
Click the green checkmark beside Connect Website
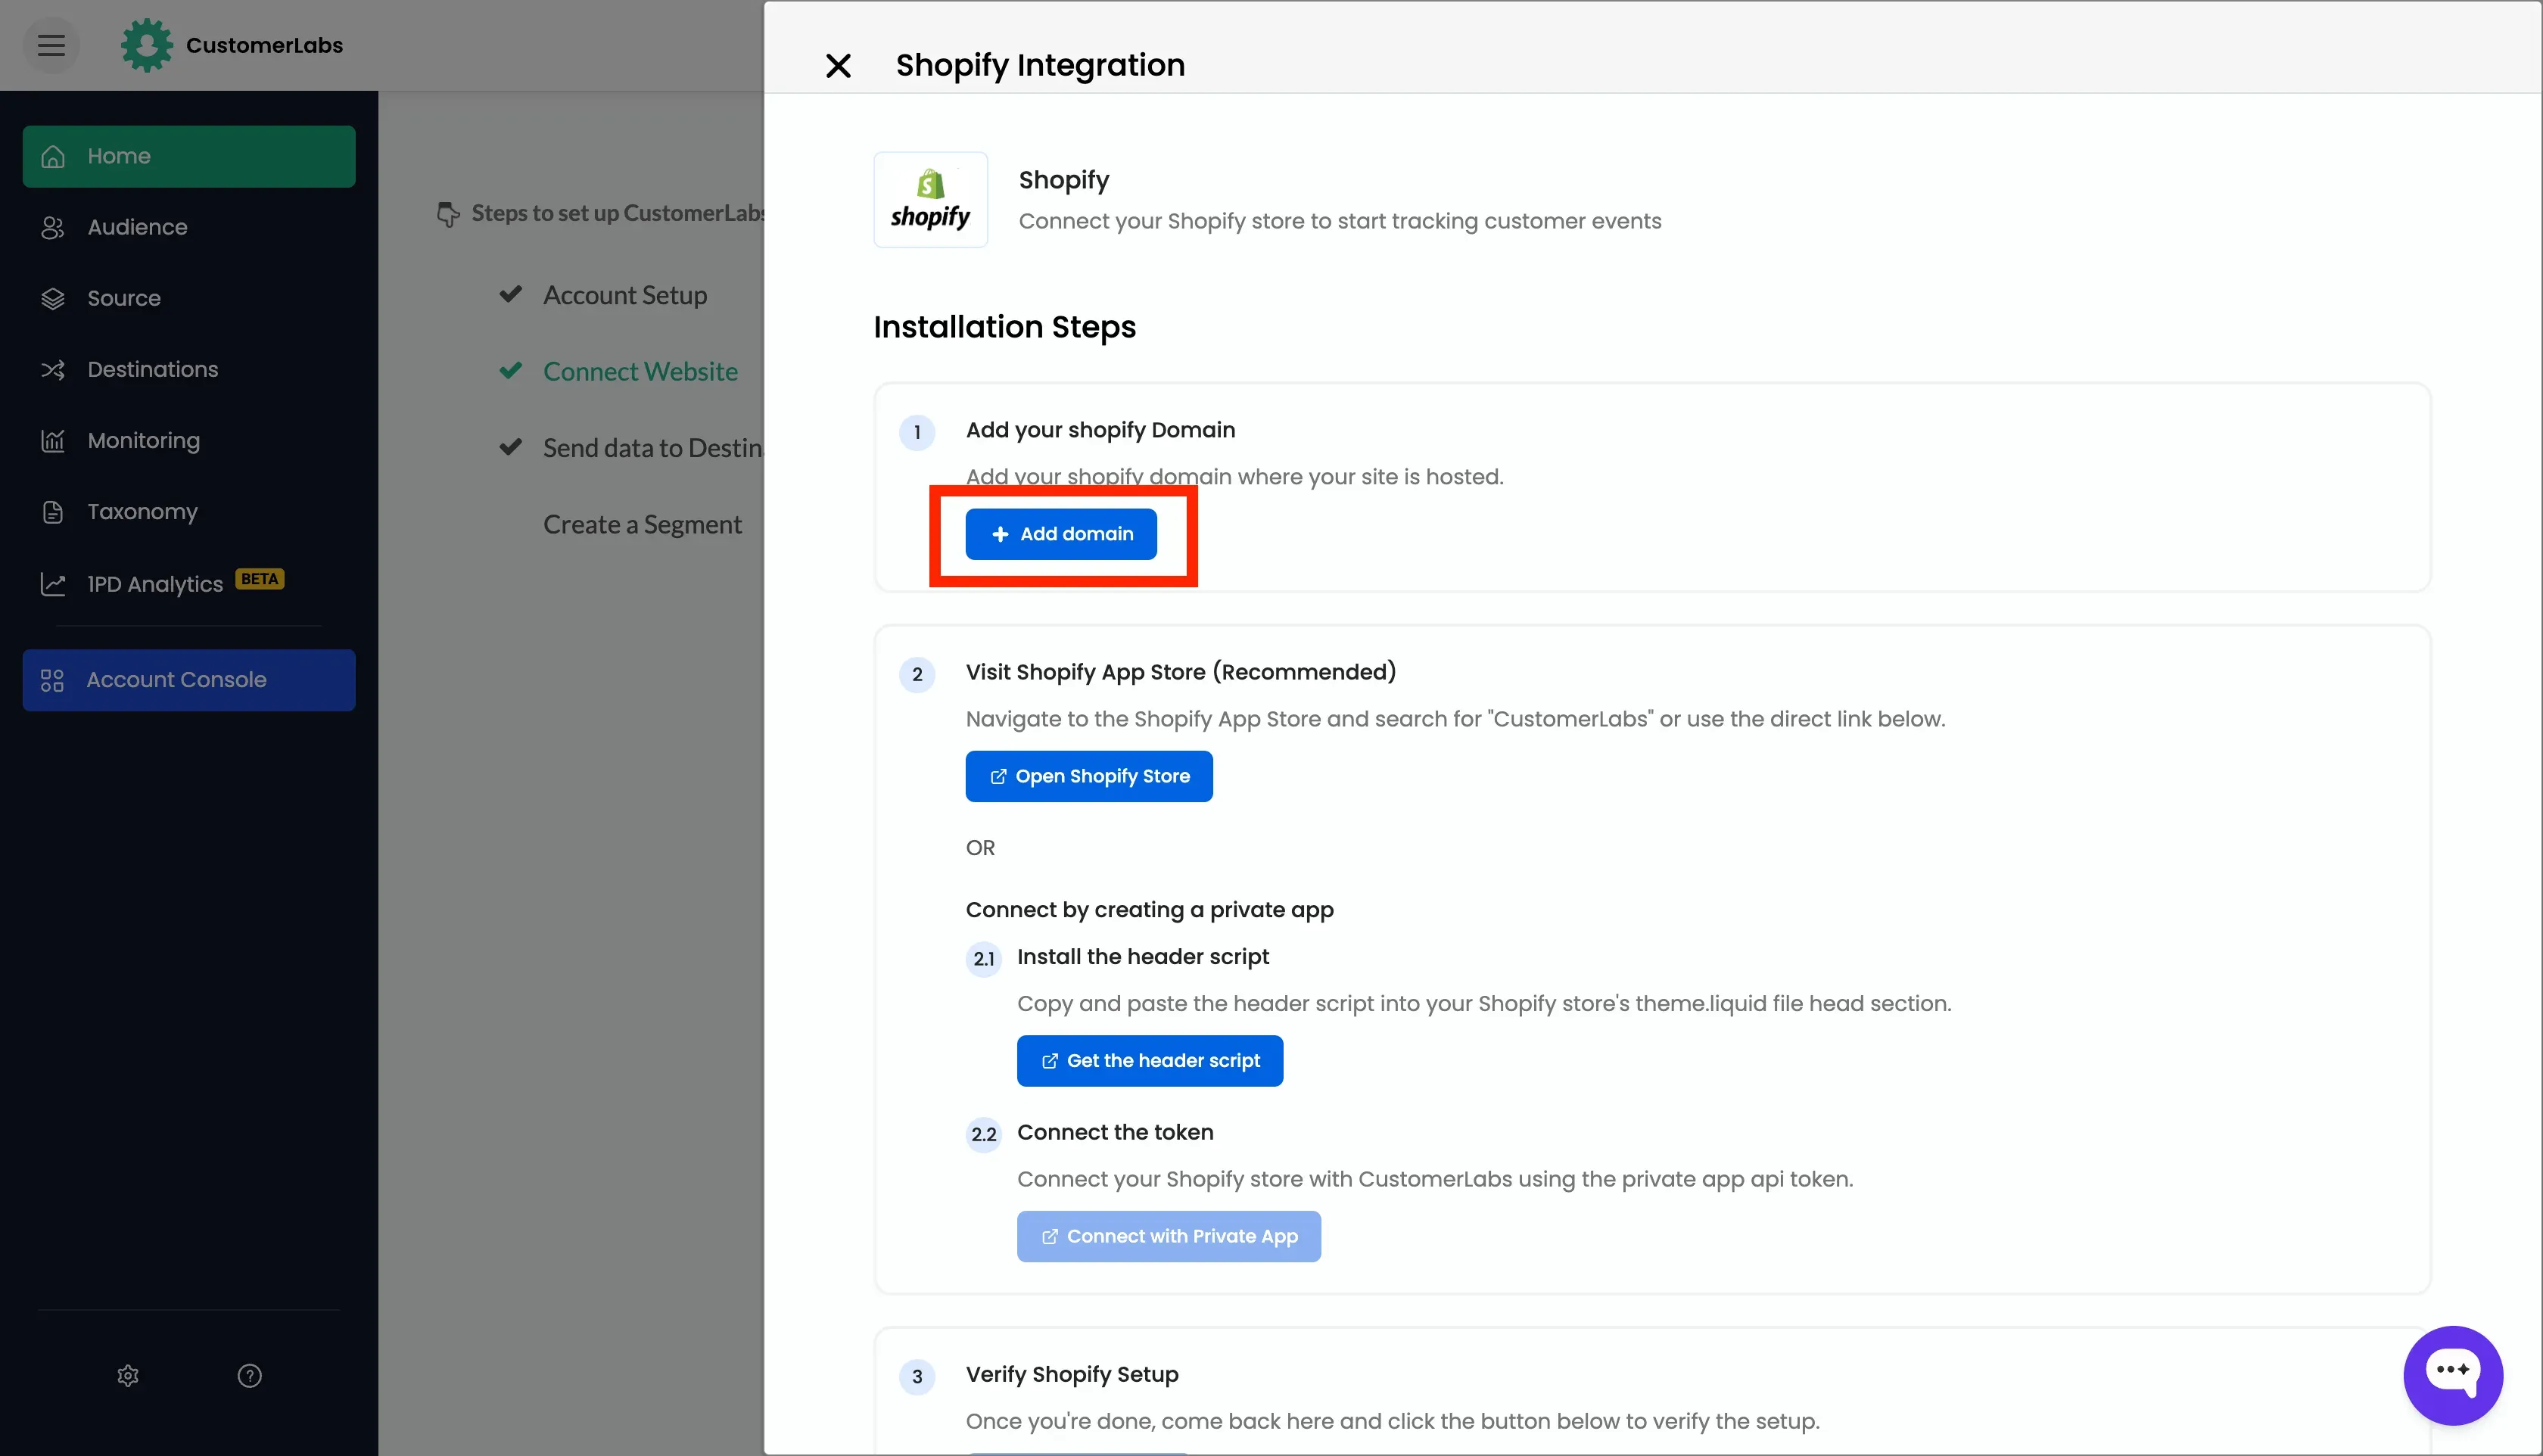tap(511, 370)
